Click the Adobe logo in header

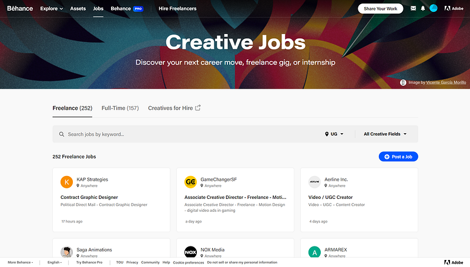click(454, 8)
